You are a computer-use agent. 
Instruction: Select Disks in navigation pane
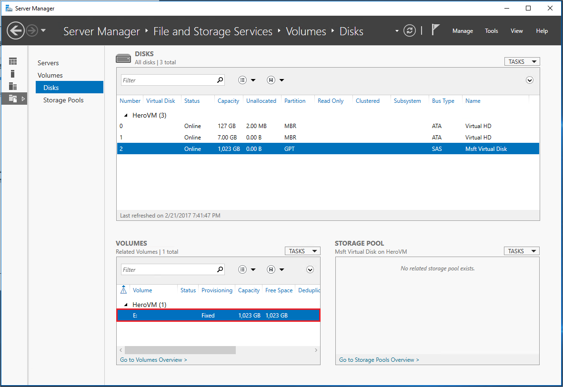(x=70, y=88)
